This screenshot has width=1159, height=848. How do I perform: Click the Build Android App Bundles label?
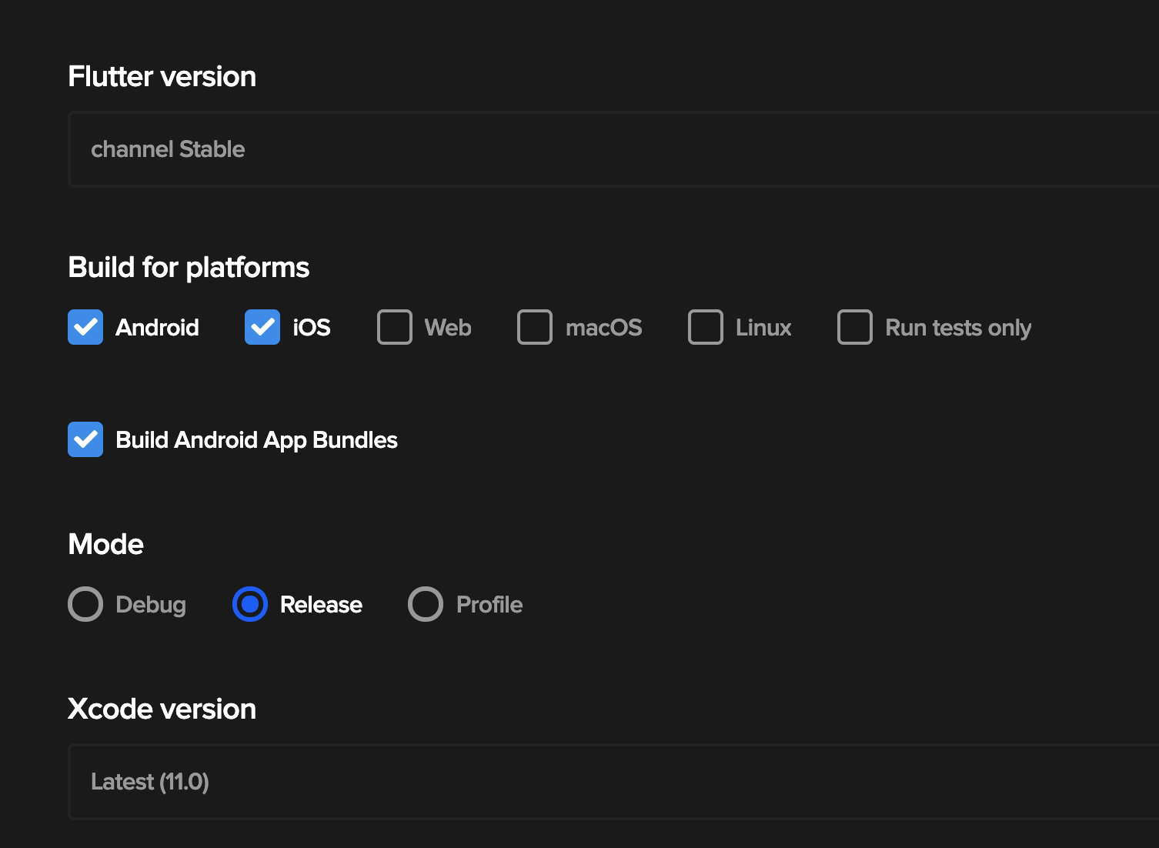point(256,440)
